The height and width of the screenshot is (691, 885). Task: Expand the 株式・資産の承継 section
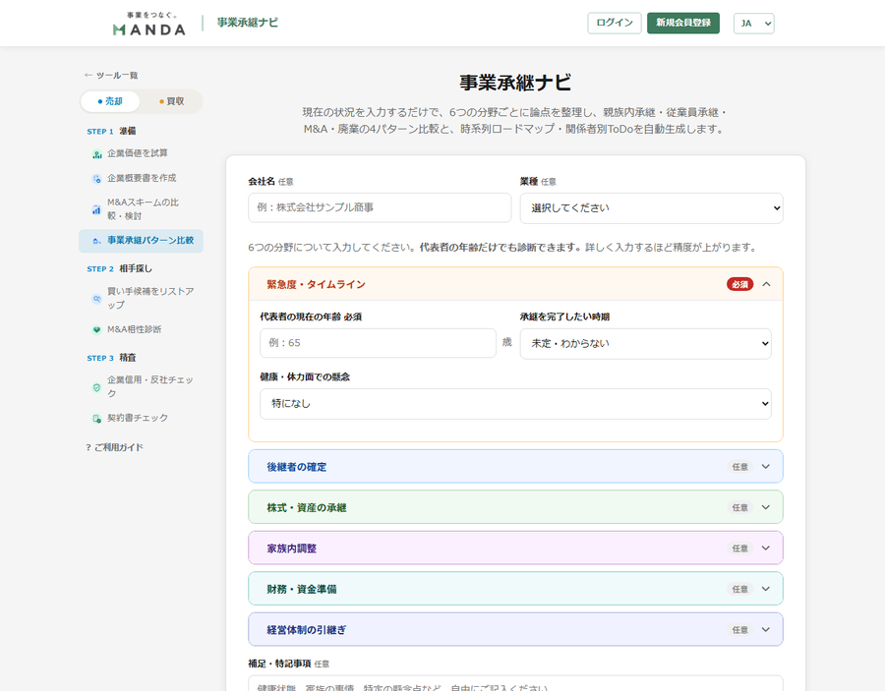pyautogui.click(x=515, y=507)
